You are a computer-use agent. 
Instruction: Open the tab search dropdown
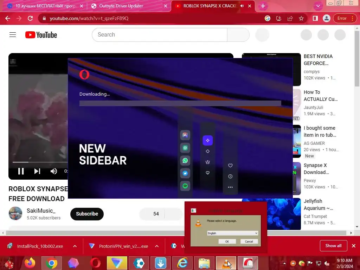(318, 6)
